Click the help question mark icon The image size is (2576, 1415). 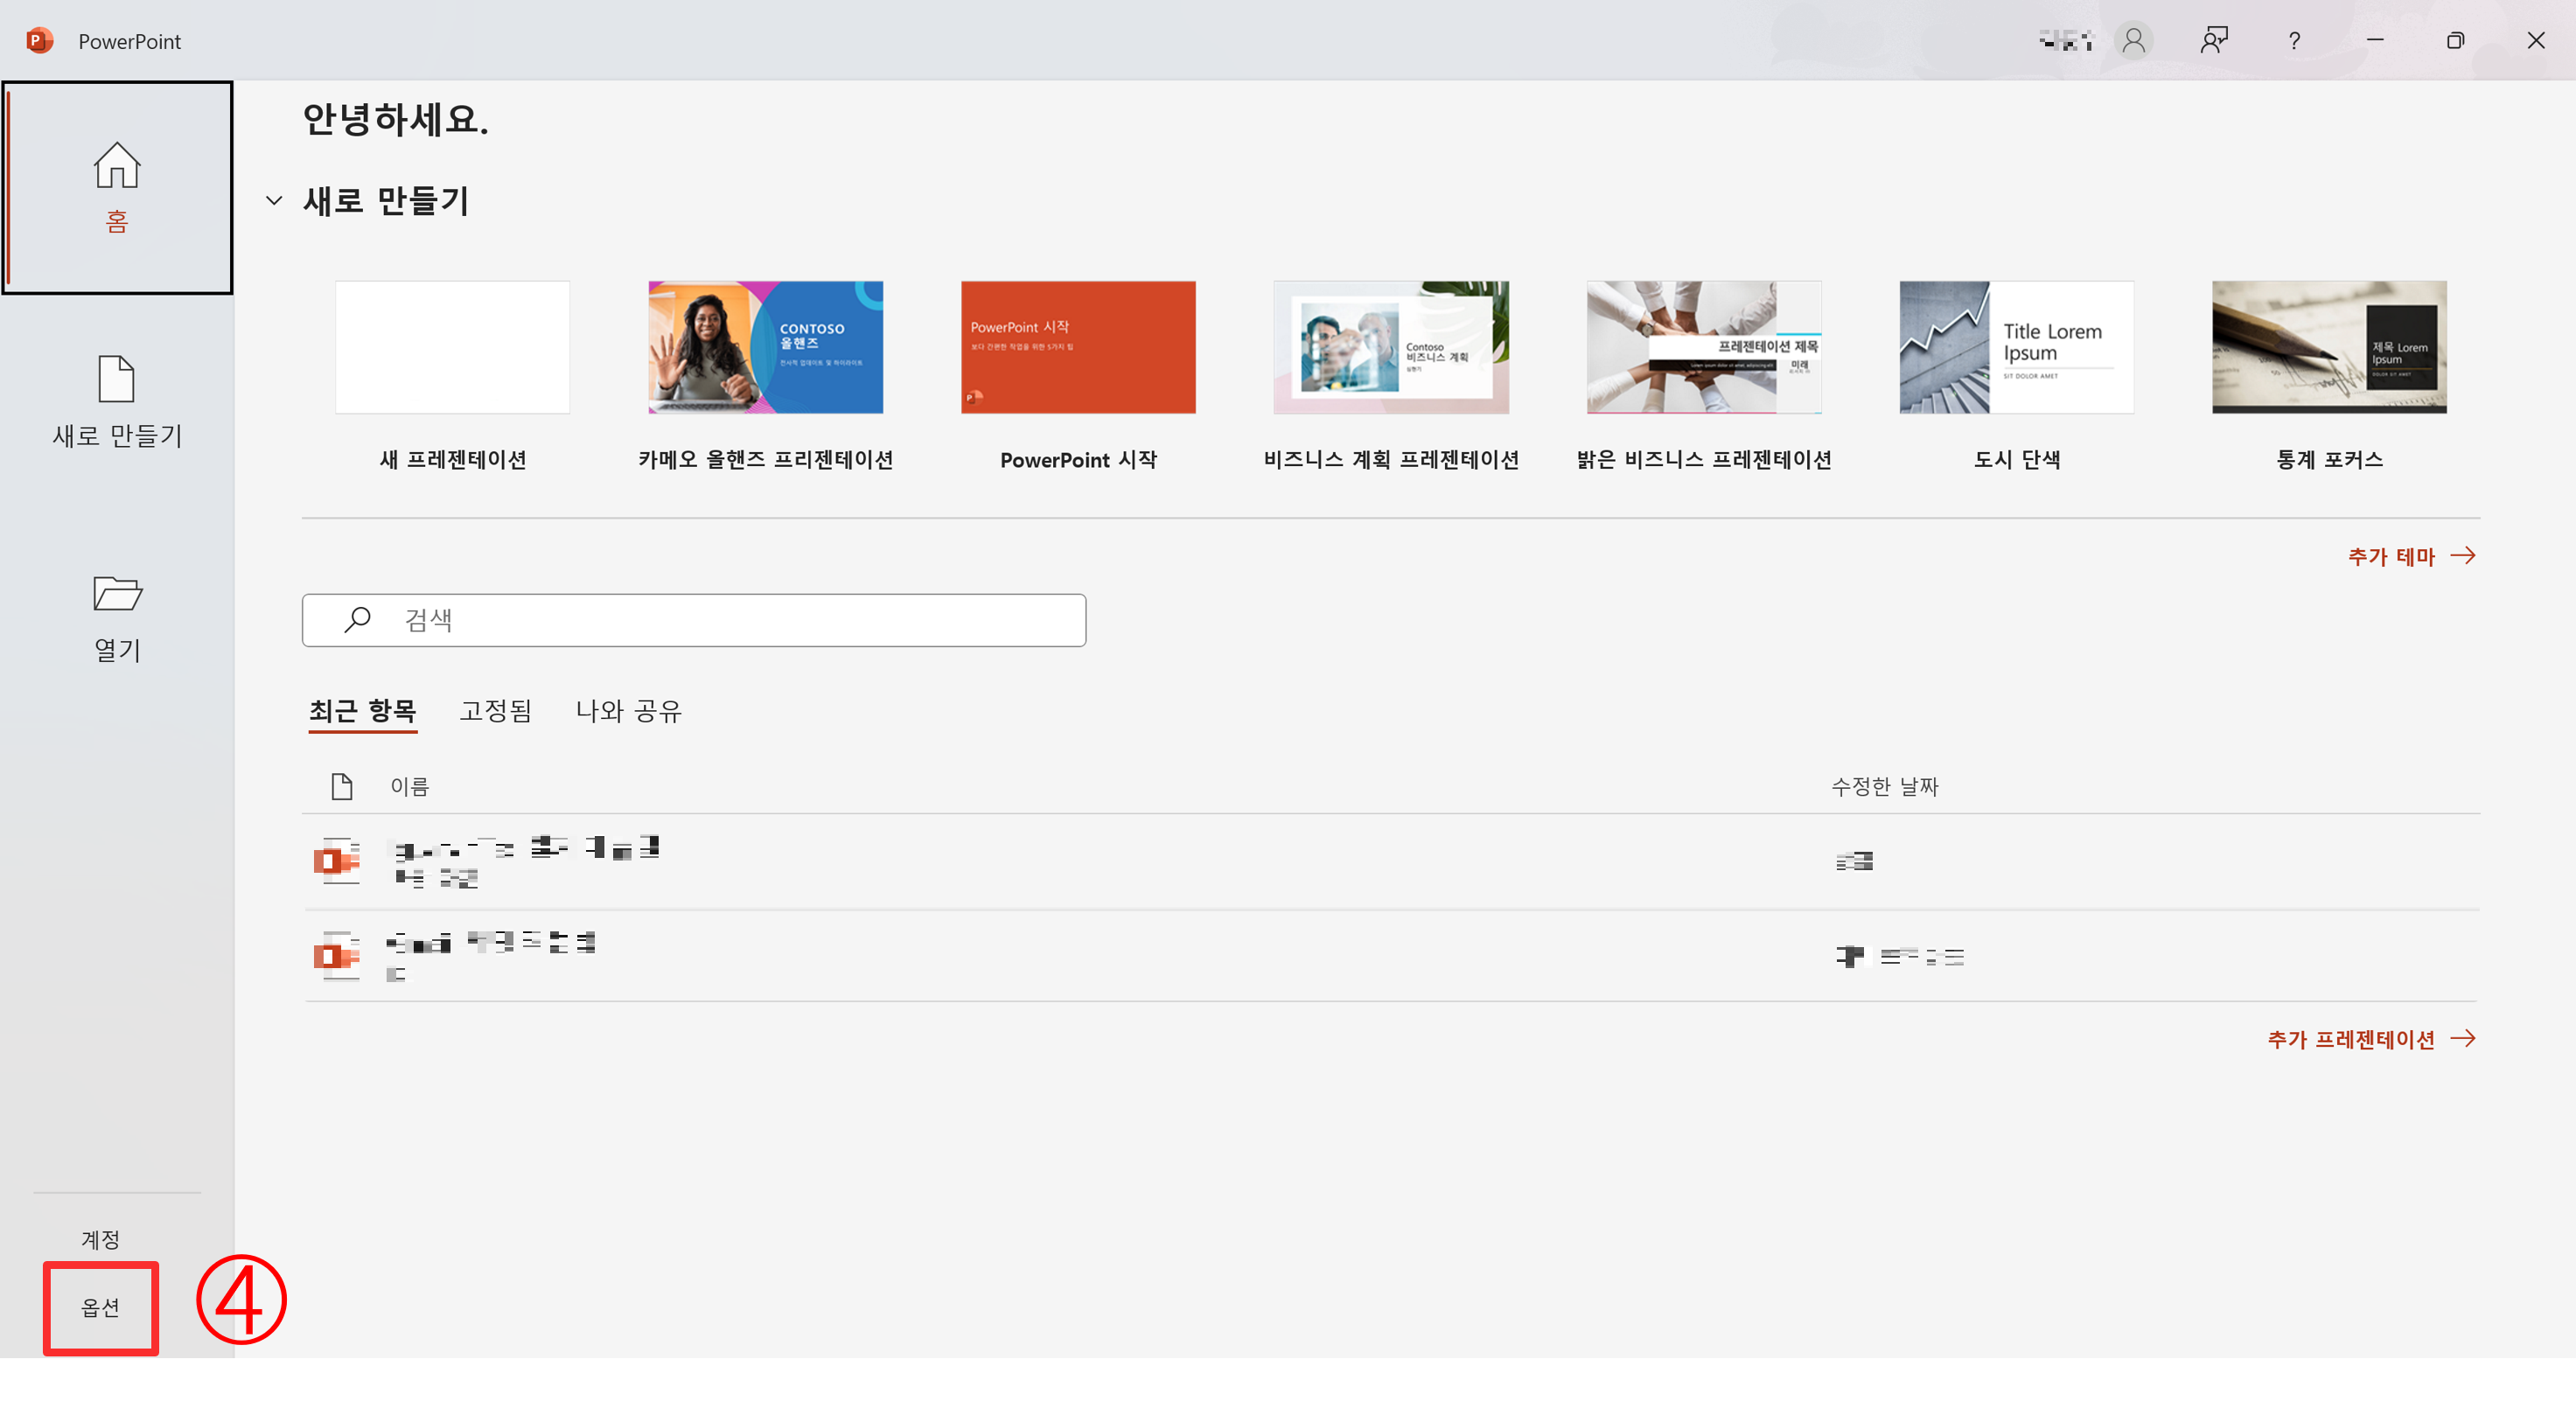point(2294,41)
